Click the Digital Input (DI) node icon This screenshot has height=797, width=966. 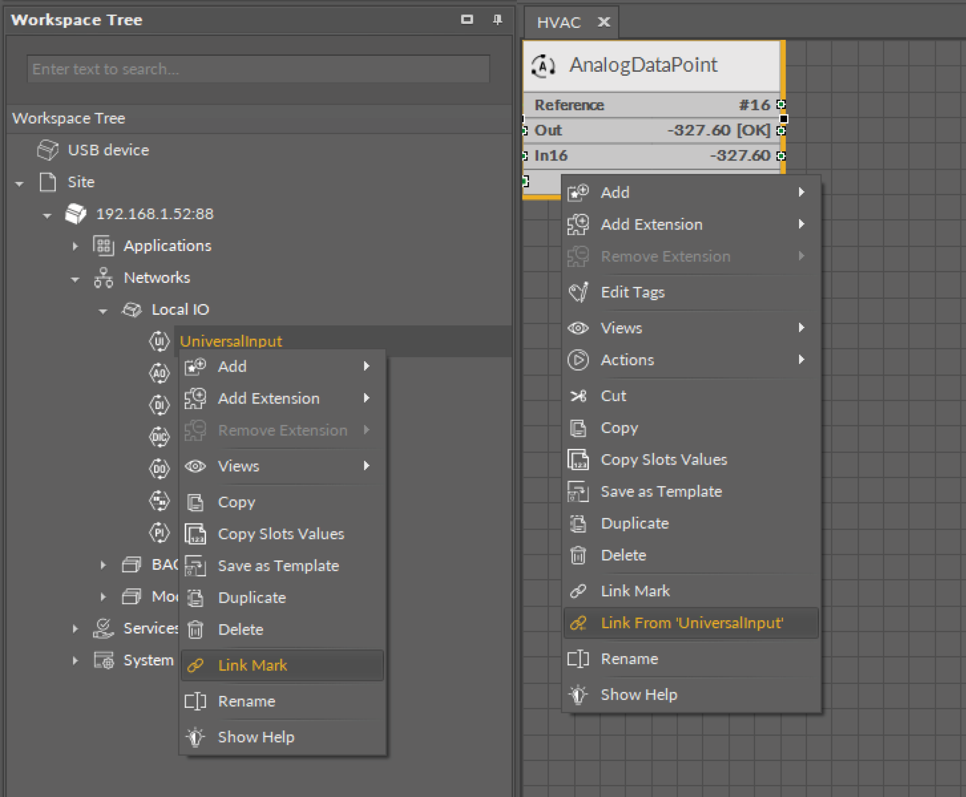[160, 404]
